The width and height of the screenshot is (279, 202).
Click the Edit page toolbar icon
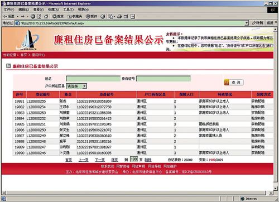pyautogui.click(x=126, y=16)
